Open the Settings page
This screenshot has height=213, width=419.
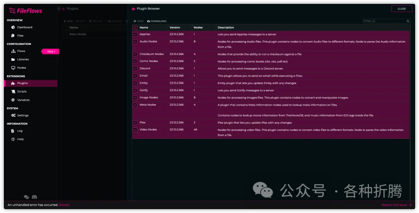[x=23, y=115]
